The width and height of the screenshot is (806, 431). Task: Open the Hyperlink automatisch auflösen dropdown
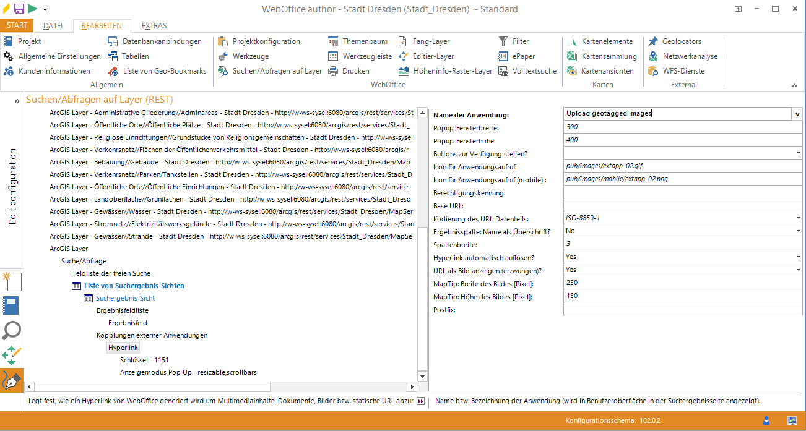pyautogui.click(x=798, y=257)
